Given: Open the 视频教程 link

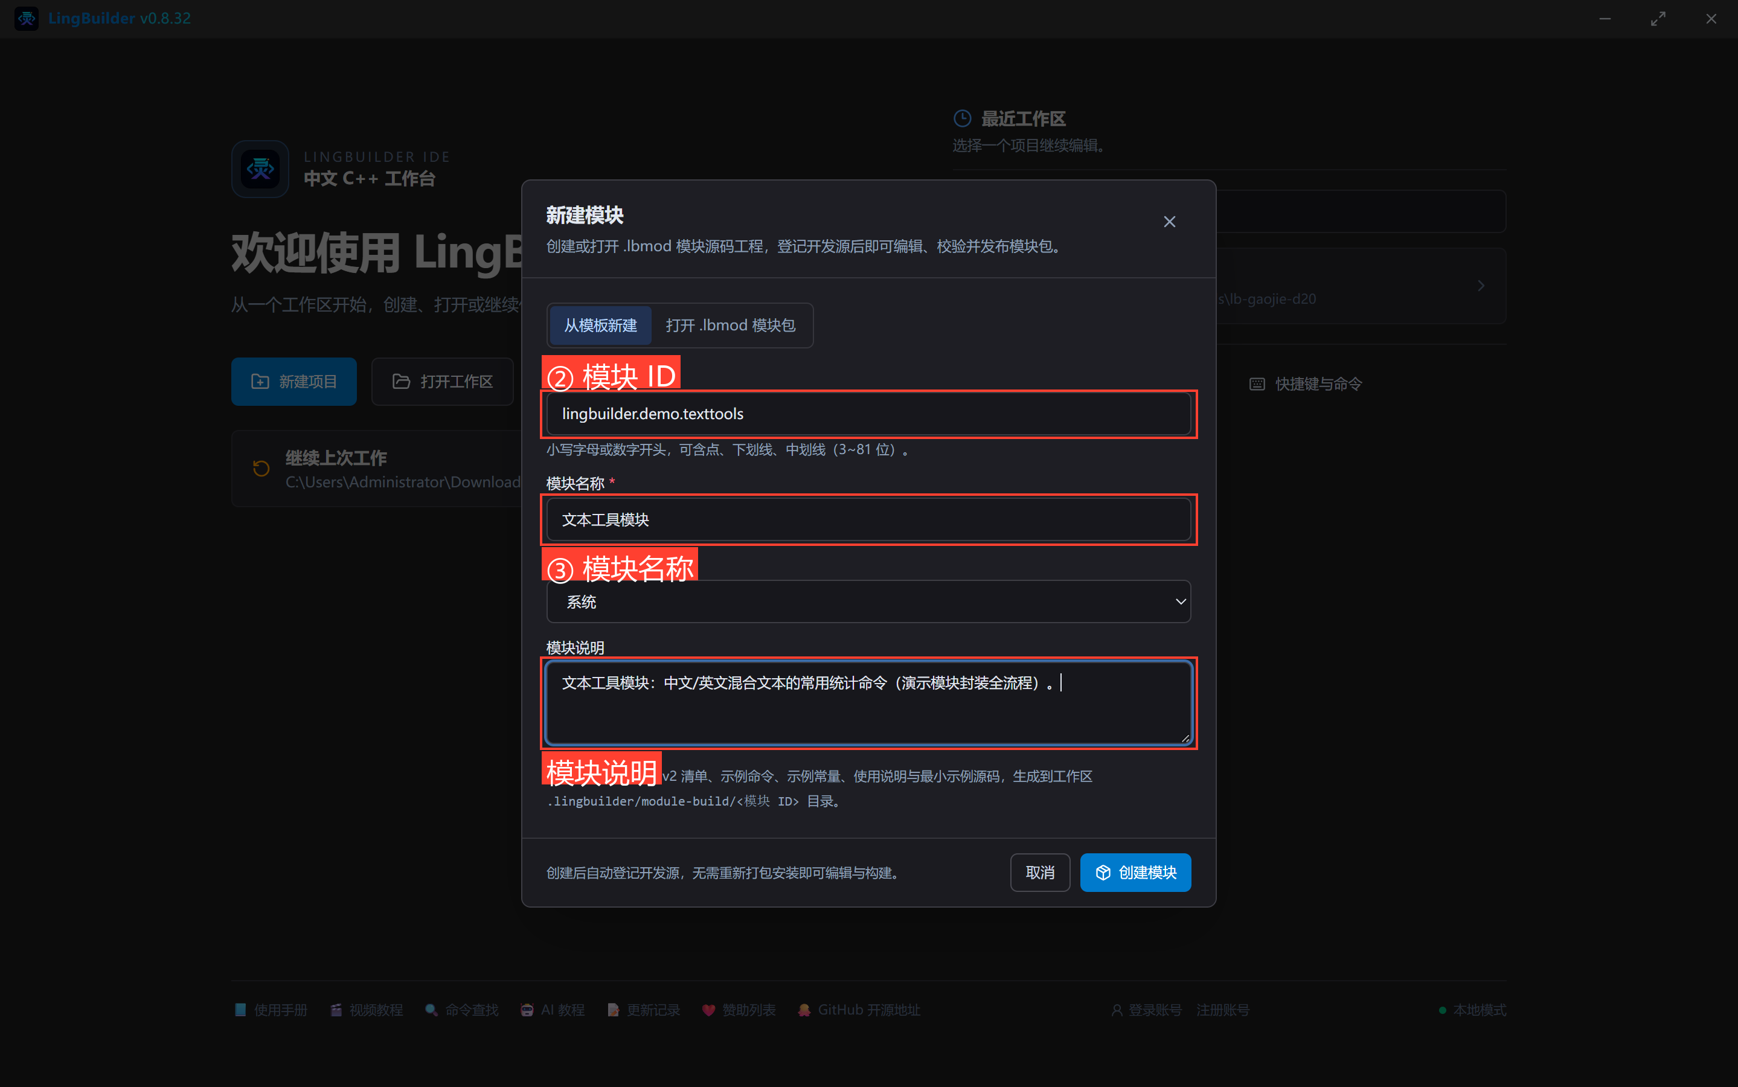Looking at the screenshot, I should pos(367,1009).
